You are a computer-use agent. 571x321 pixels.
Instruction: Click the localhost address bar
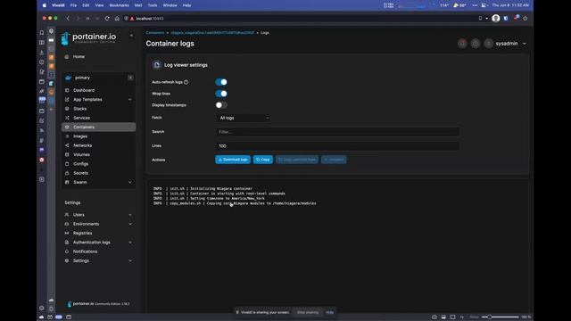[x=150, y=18]
